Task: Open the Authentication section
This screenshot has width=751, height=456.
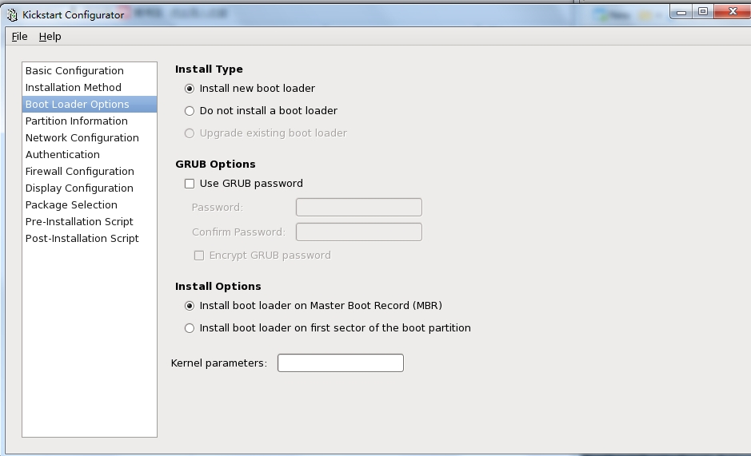Action: 90,155
